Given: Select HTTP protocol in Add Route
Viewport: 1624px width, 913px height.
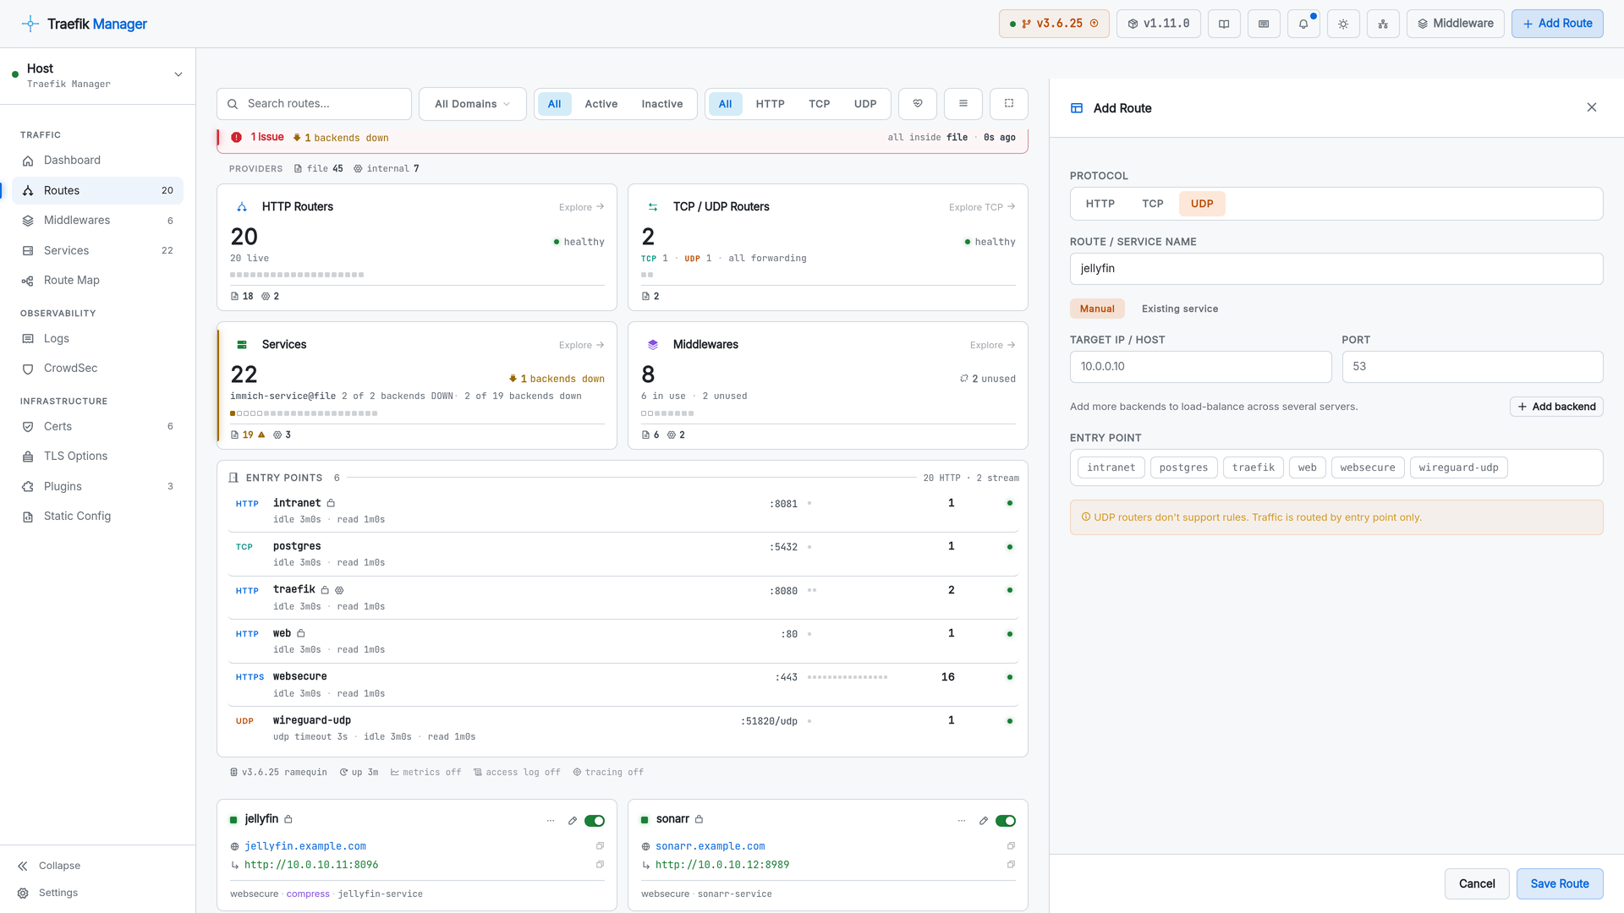Looking at the screenshot, I should 1100,204.
